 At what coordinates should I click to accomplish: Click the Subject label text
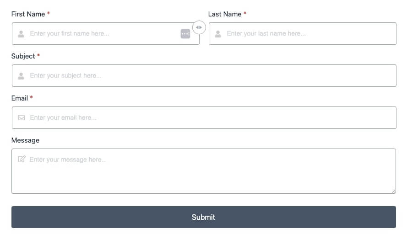point(23,56)
